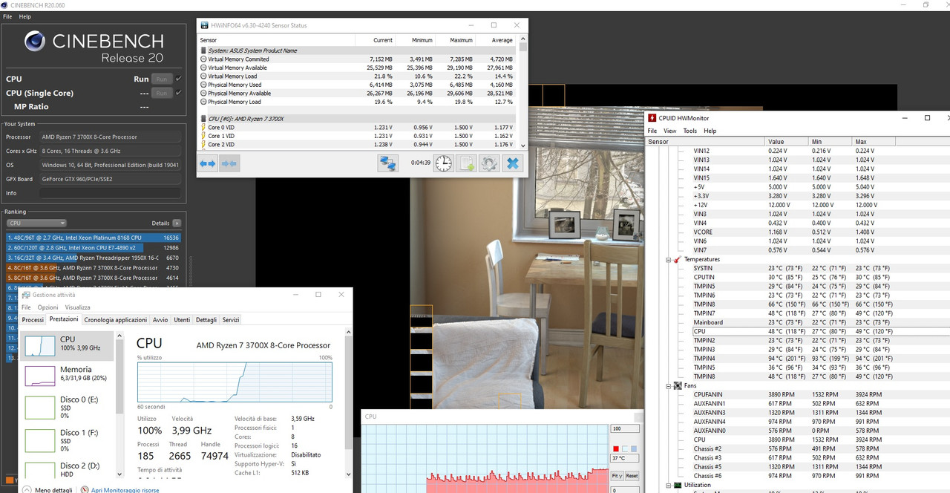The height and width of the screenshot is (493, 950).
Task: Click red color swatch in CPU graph
Action: [x=615, y=448]
